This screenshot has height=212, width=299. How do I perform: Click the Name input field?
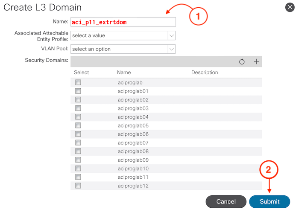coord(123,22)
